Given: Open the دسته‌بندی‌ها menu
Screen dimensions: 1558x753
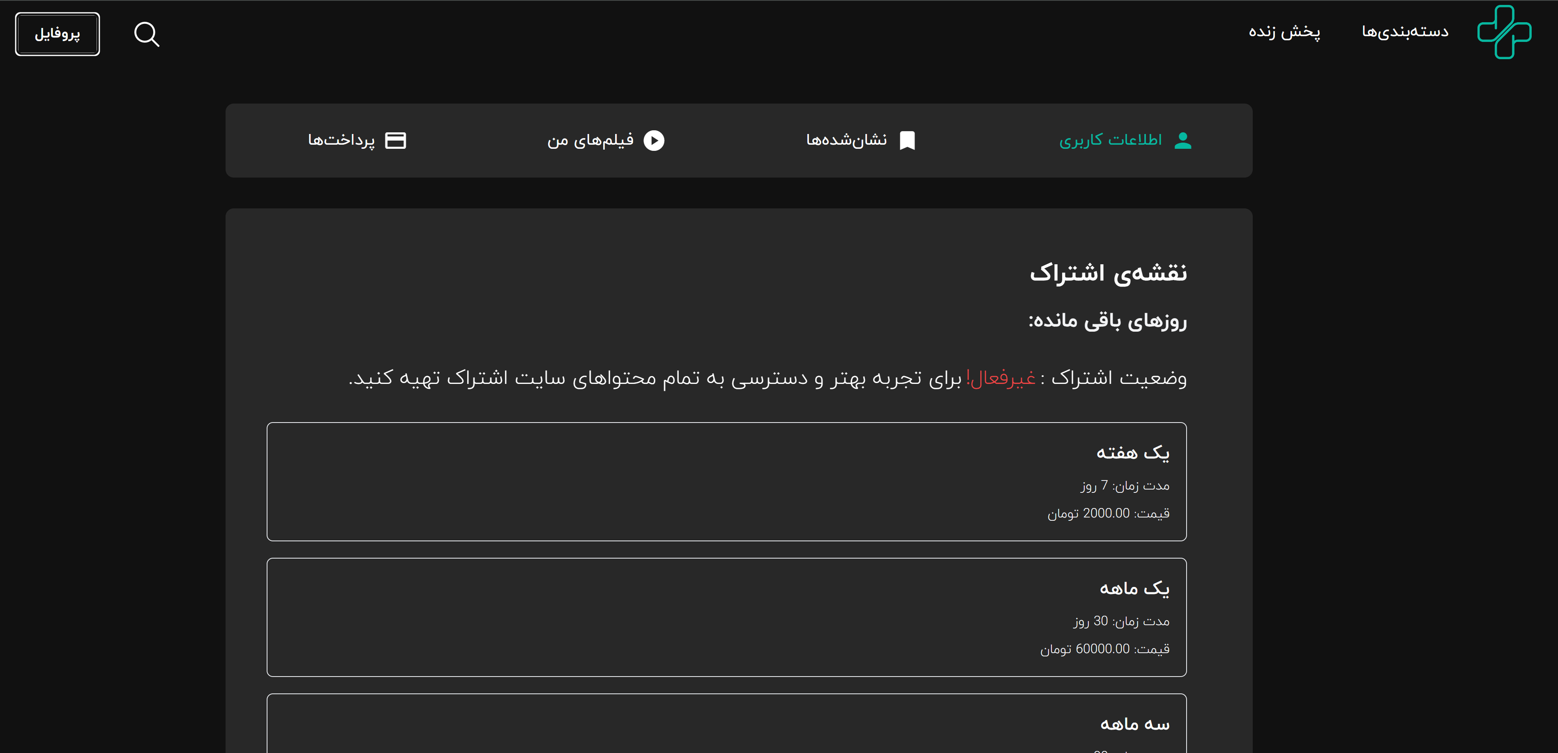Looking at the screenshot, I should 1404,32.
